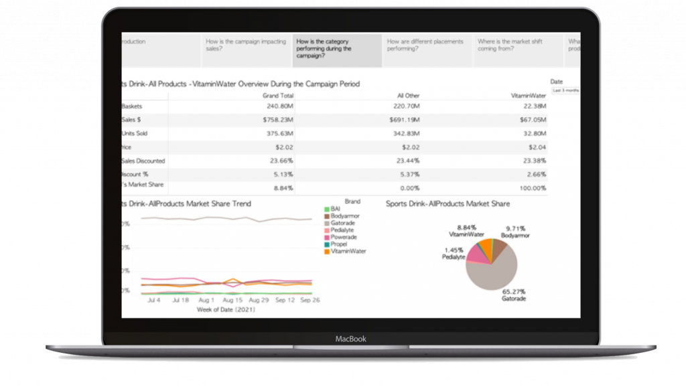Click the VitaminWater discount 2.66% cell
Viewport: 686px width, 387px height.
pyautogui.click(x=537, y=175)
